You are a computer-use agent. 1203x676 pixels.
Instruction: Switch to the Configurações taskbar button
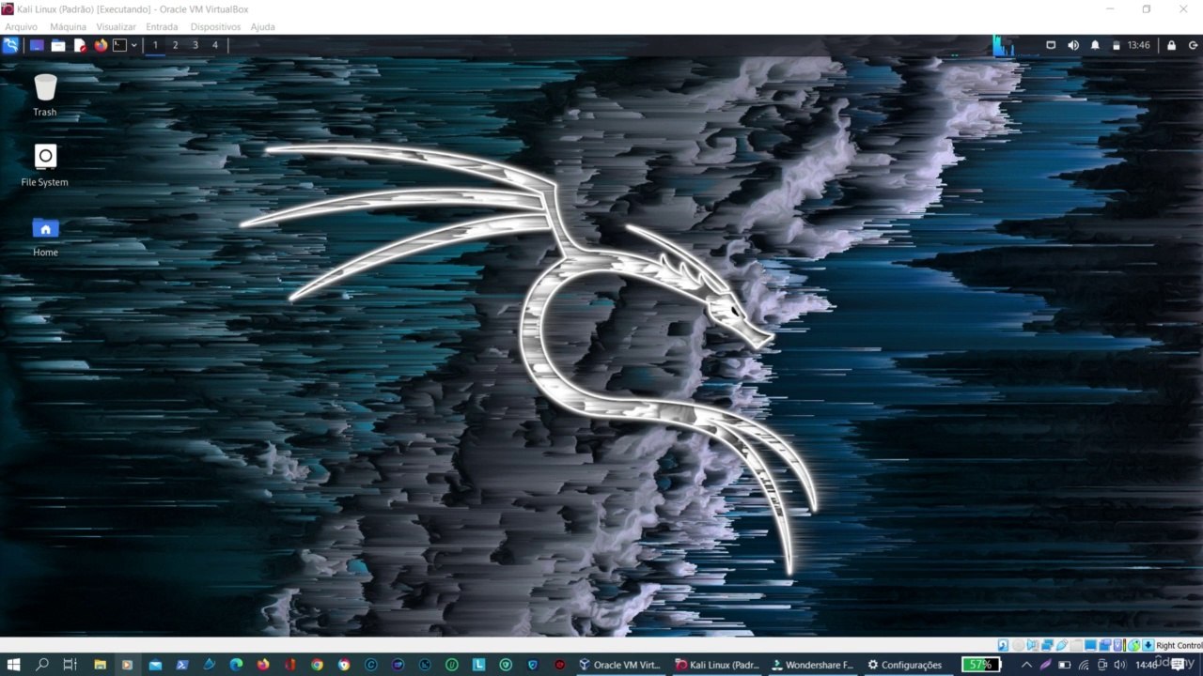point(908,665)
